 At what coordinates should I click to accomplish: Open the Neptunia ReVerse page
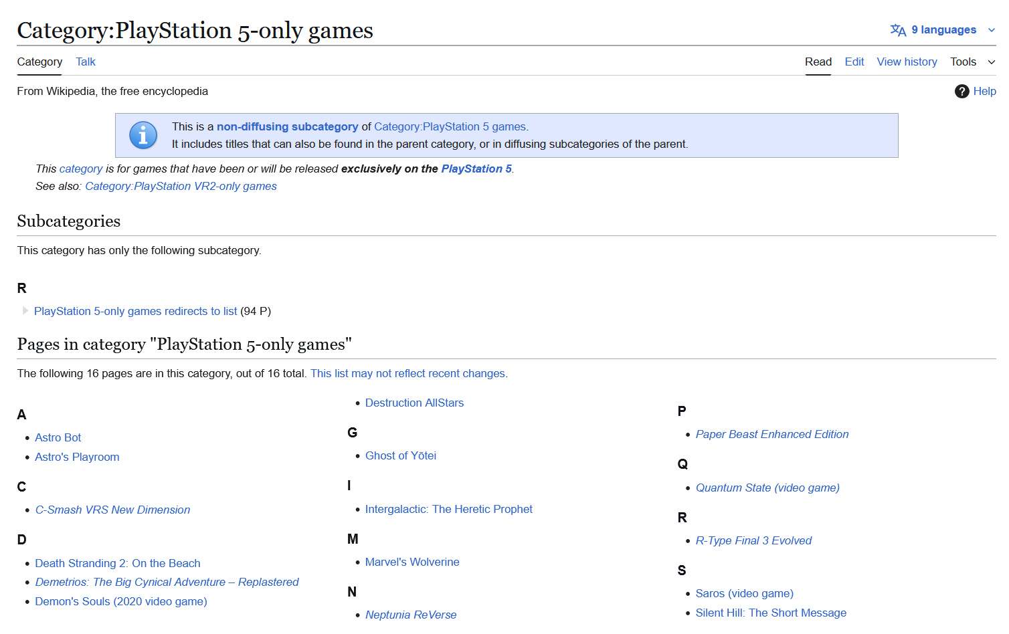coord(411,615)
